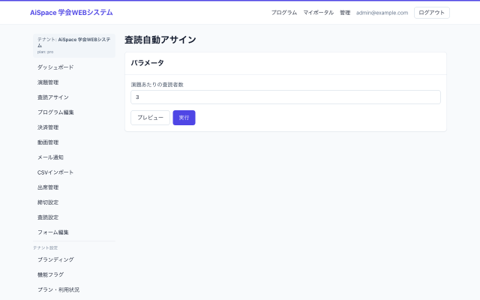480x300 pixels.
Task: Click the plan: pro text
Action: 45,52
